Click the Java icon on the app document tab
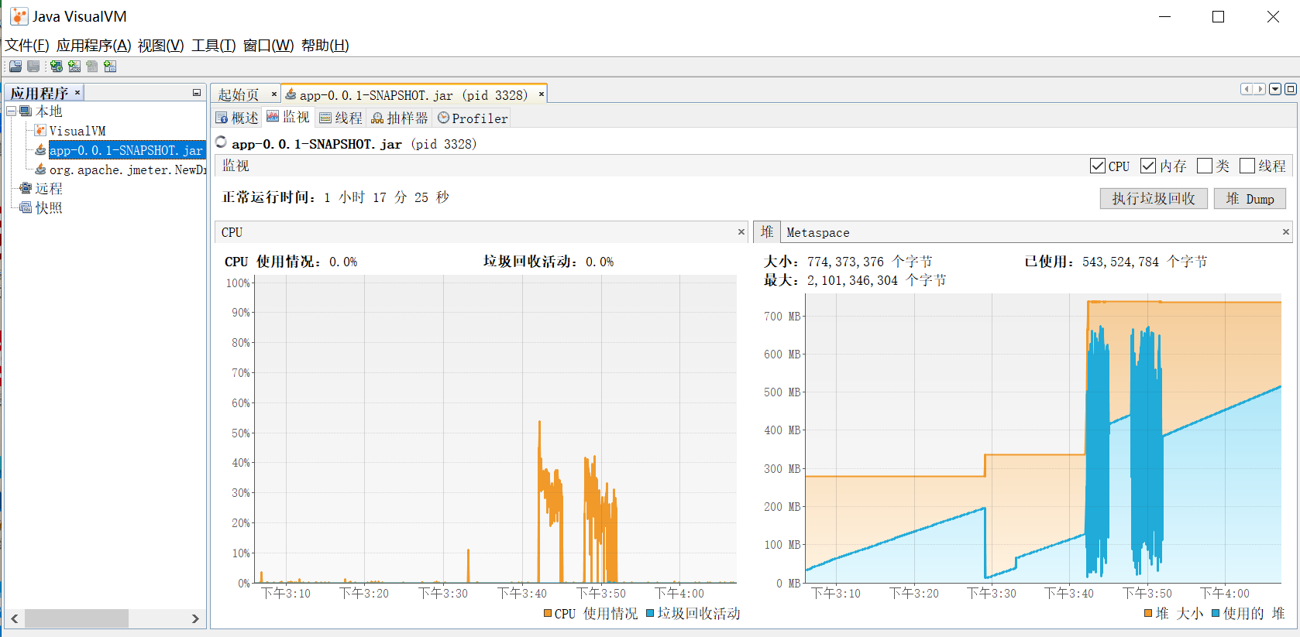Image resolution: width=1300 pixels, height=637 pixels. tap(291, 94)
